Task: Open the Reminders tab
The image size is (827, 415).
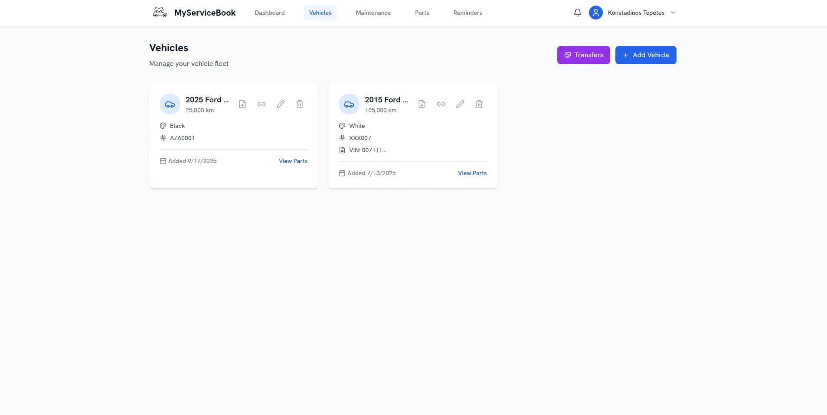Action: (x=467, y=13)
